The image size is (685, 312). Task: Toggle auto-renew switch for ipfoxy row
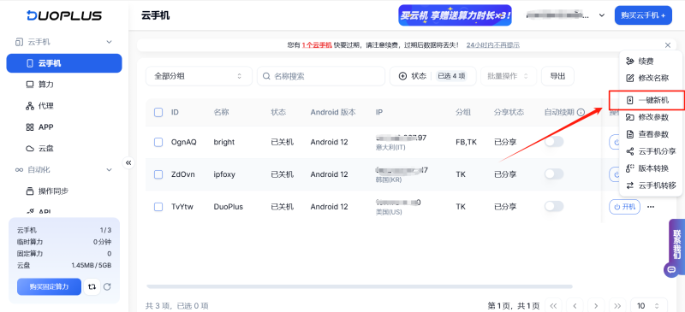point(553,174)
